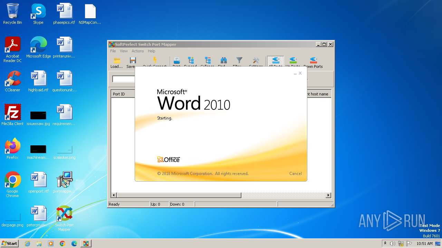The image size is (442, 248).
Task: Select the peterprivac document icon
Action: [x=38, y=216]
